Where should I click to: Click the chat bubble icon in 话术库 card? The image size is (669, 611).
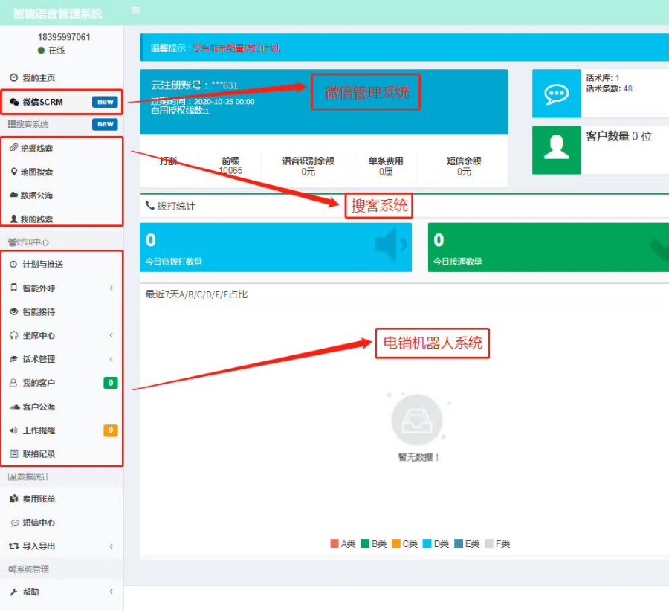click(556, 94)
